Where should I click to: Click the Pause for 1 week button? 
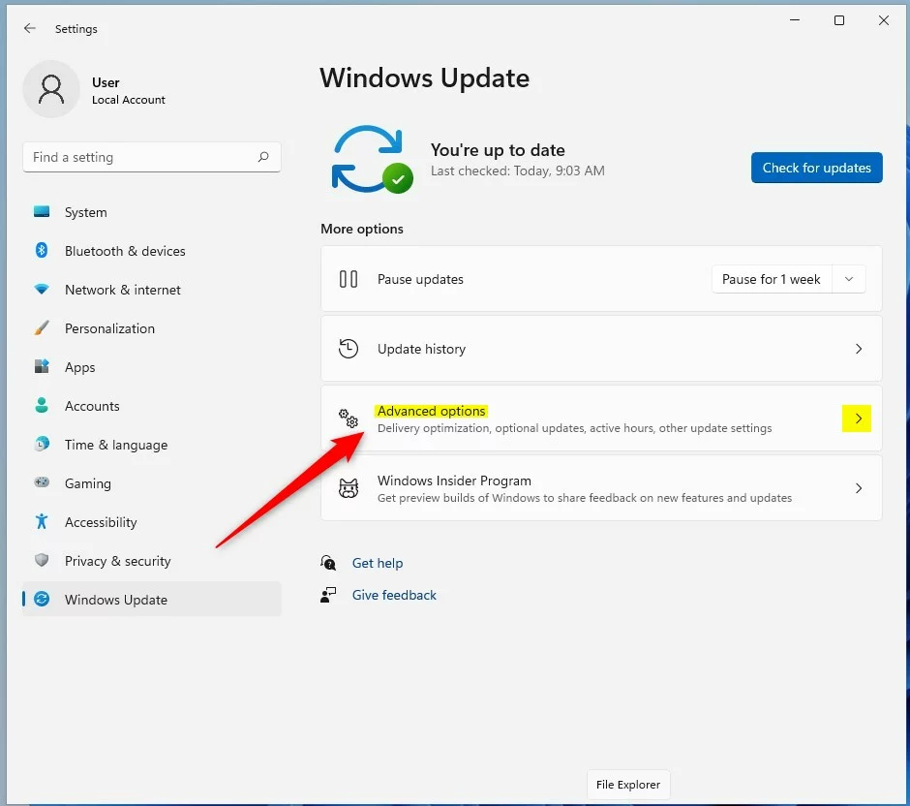pyautogui.click(x=772, y=279)
